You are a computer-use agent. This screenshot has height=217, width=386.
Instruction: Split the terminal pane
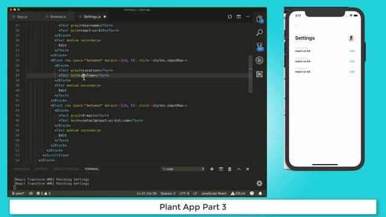pos(221,169)
